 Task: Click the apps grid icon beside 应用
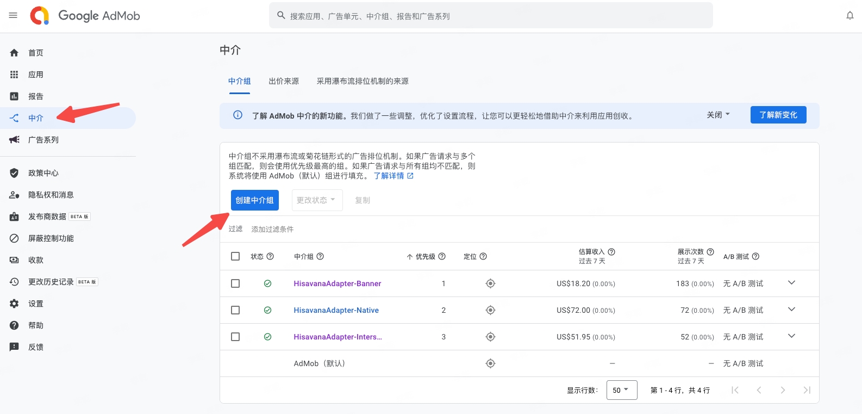[14, 75]
